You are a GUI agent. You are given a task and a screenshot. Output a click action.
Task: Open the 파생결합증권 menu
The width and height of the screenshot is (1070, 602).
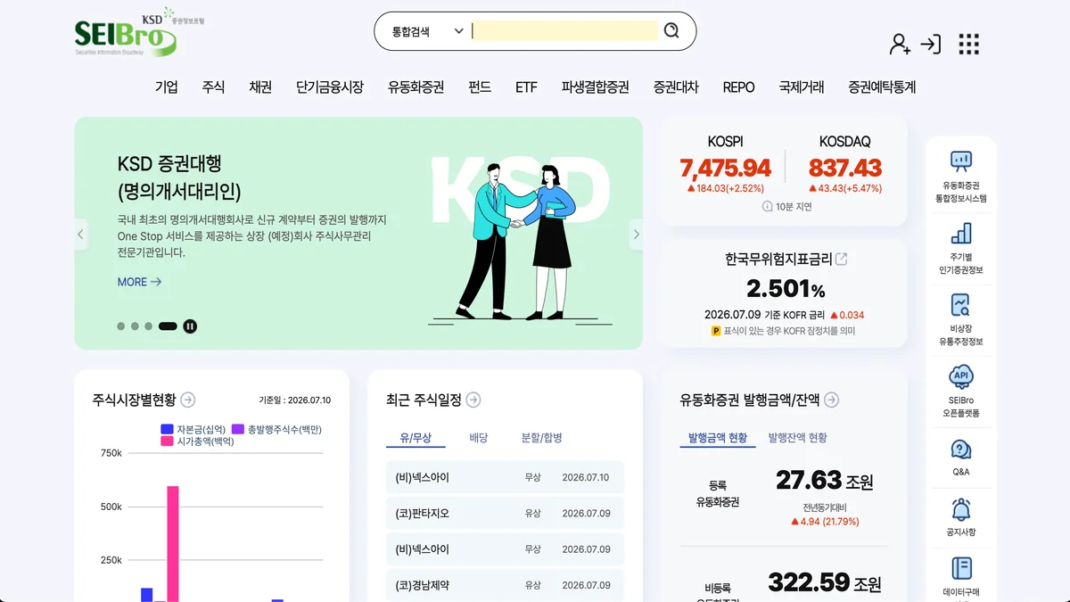596,87
